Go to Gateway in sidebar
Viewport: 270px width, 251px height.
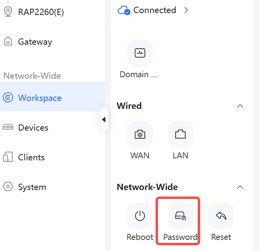tap(35, 42)
